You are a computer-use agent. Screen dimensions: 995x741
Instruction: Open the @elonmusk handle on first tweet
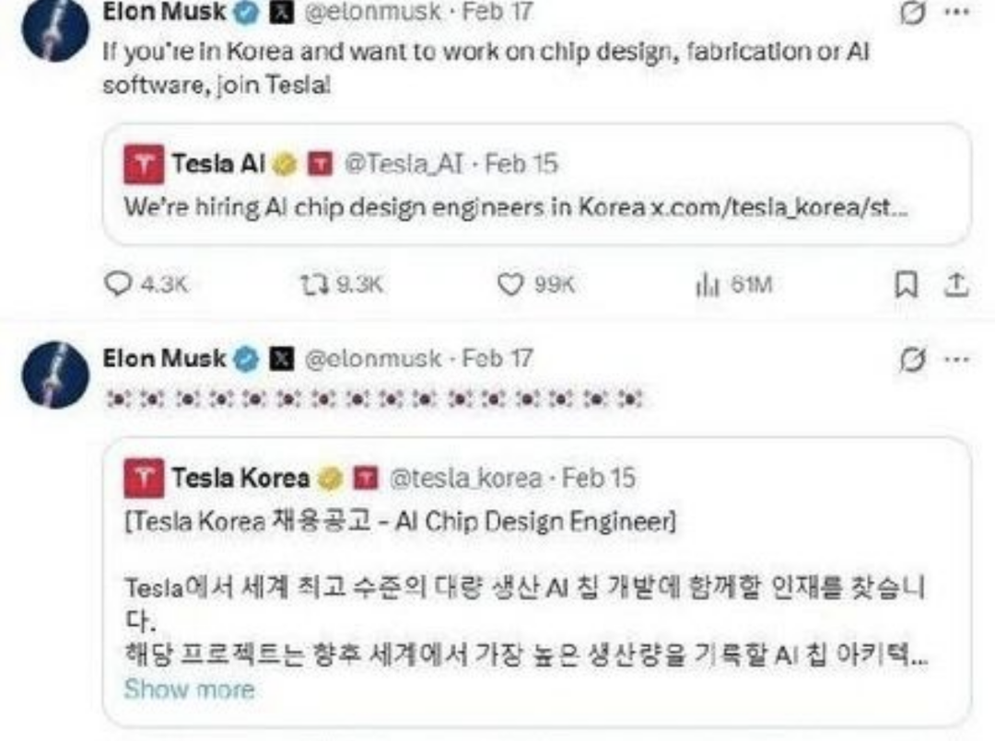[374, 12]
